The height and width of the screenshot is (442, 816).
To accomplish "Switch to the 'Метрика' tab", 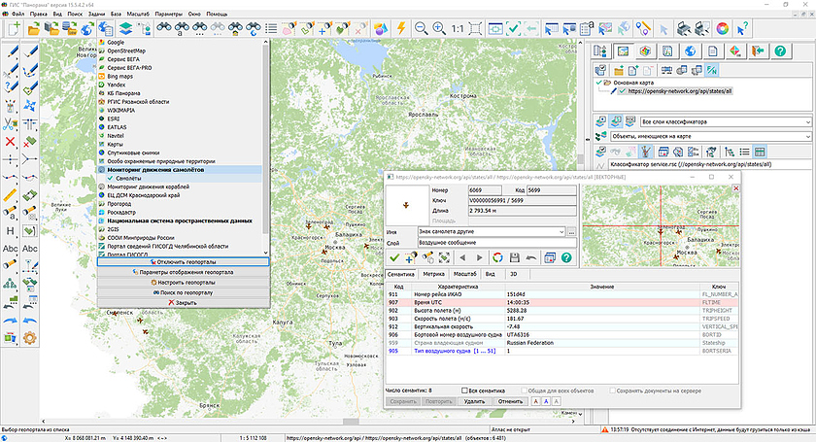I will [434, 275].
